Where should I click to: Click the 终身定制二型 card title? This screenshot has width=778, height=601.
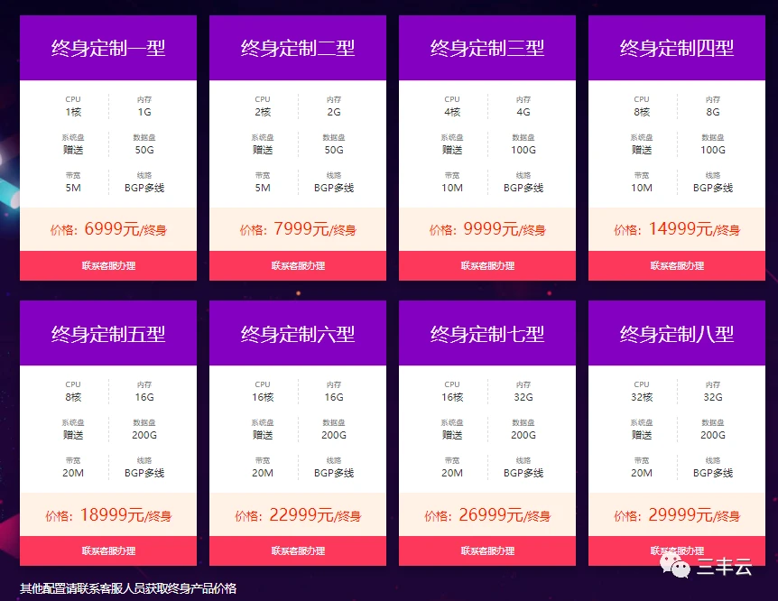(x=298, y=48)
